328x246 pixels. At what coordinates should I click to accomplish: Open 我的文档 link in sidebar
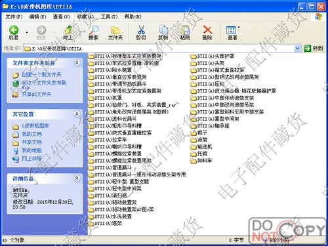coord(31,134)
